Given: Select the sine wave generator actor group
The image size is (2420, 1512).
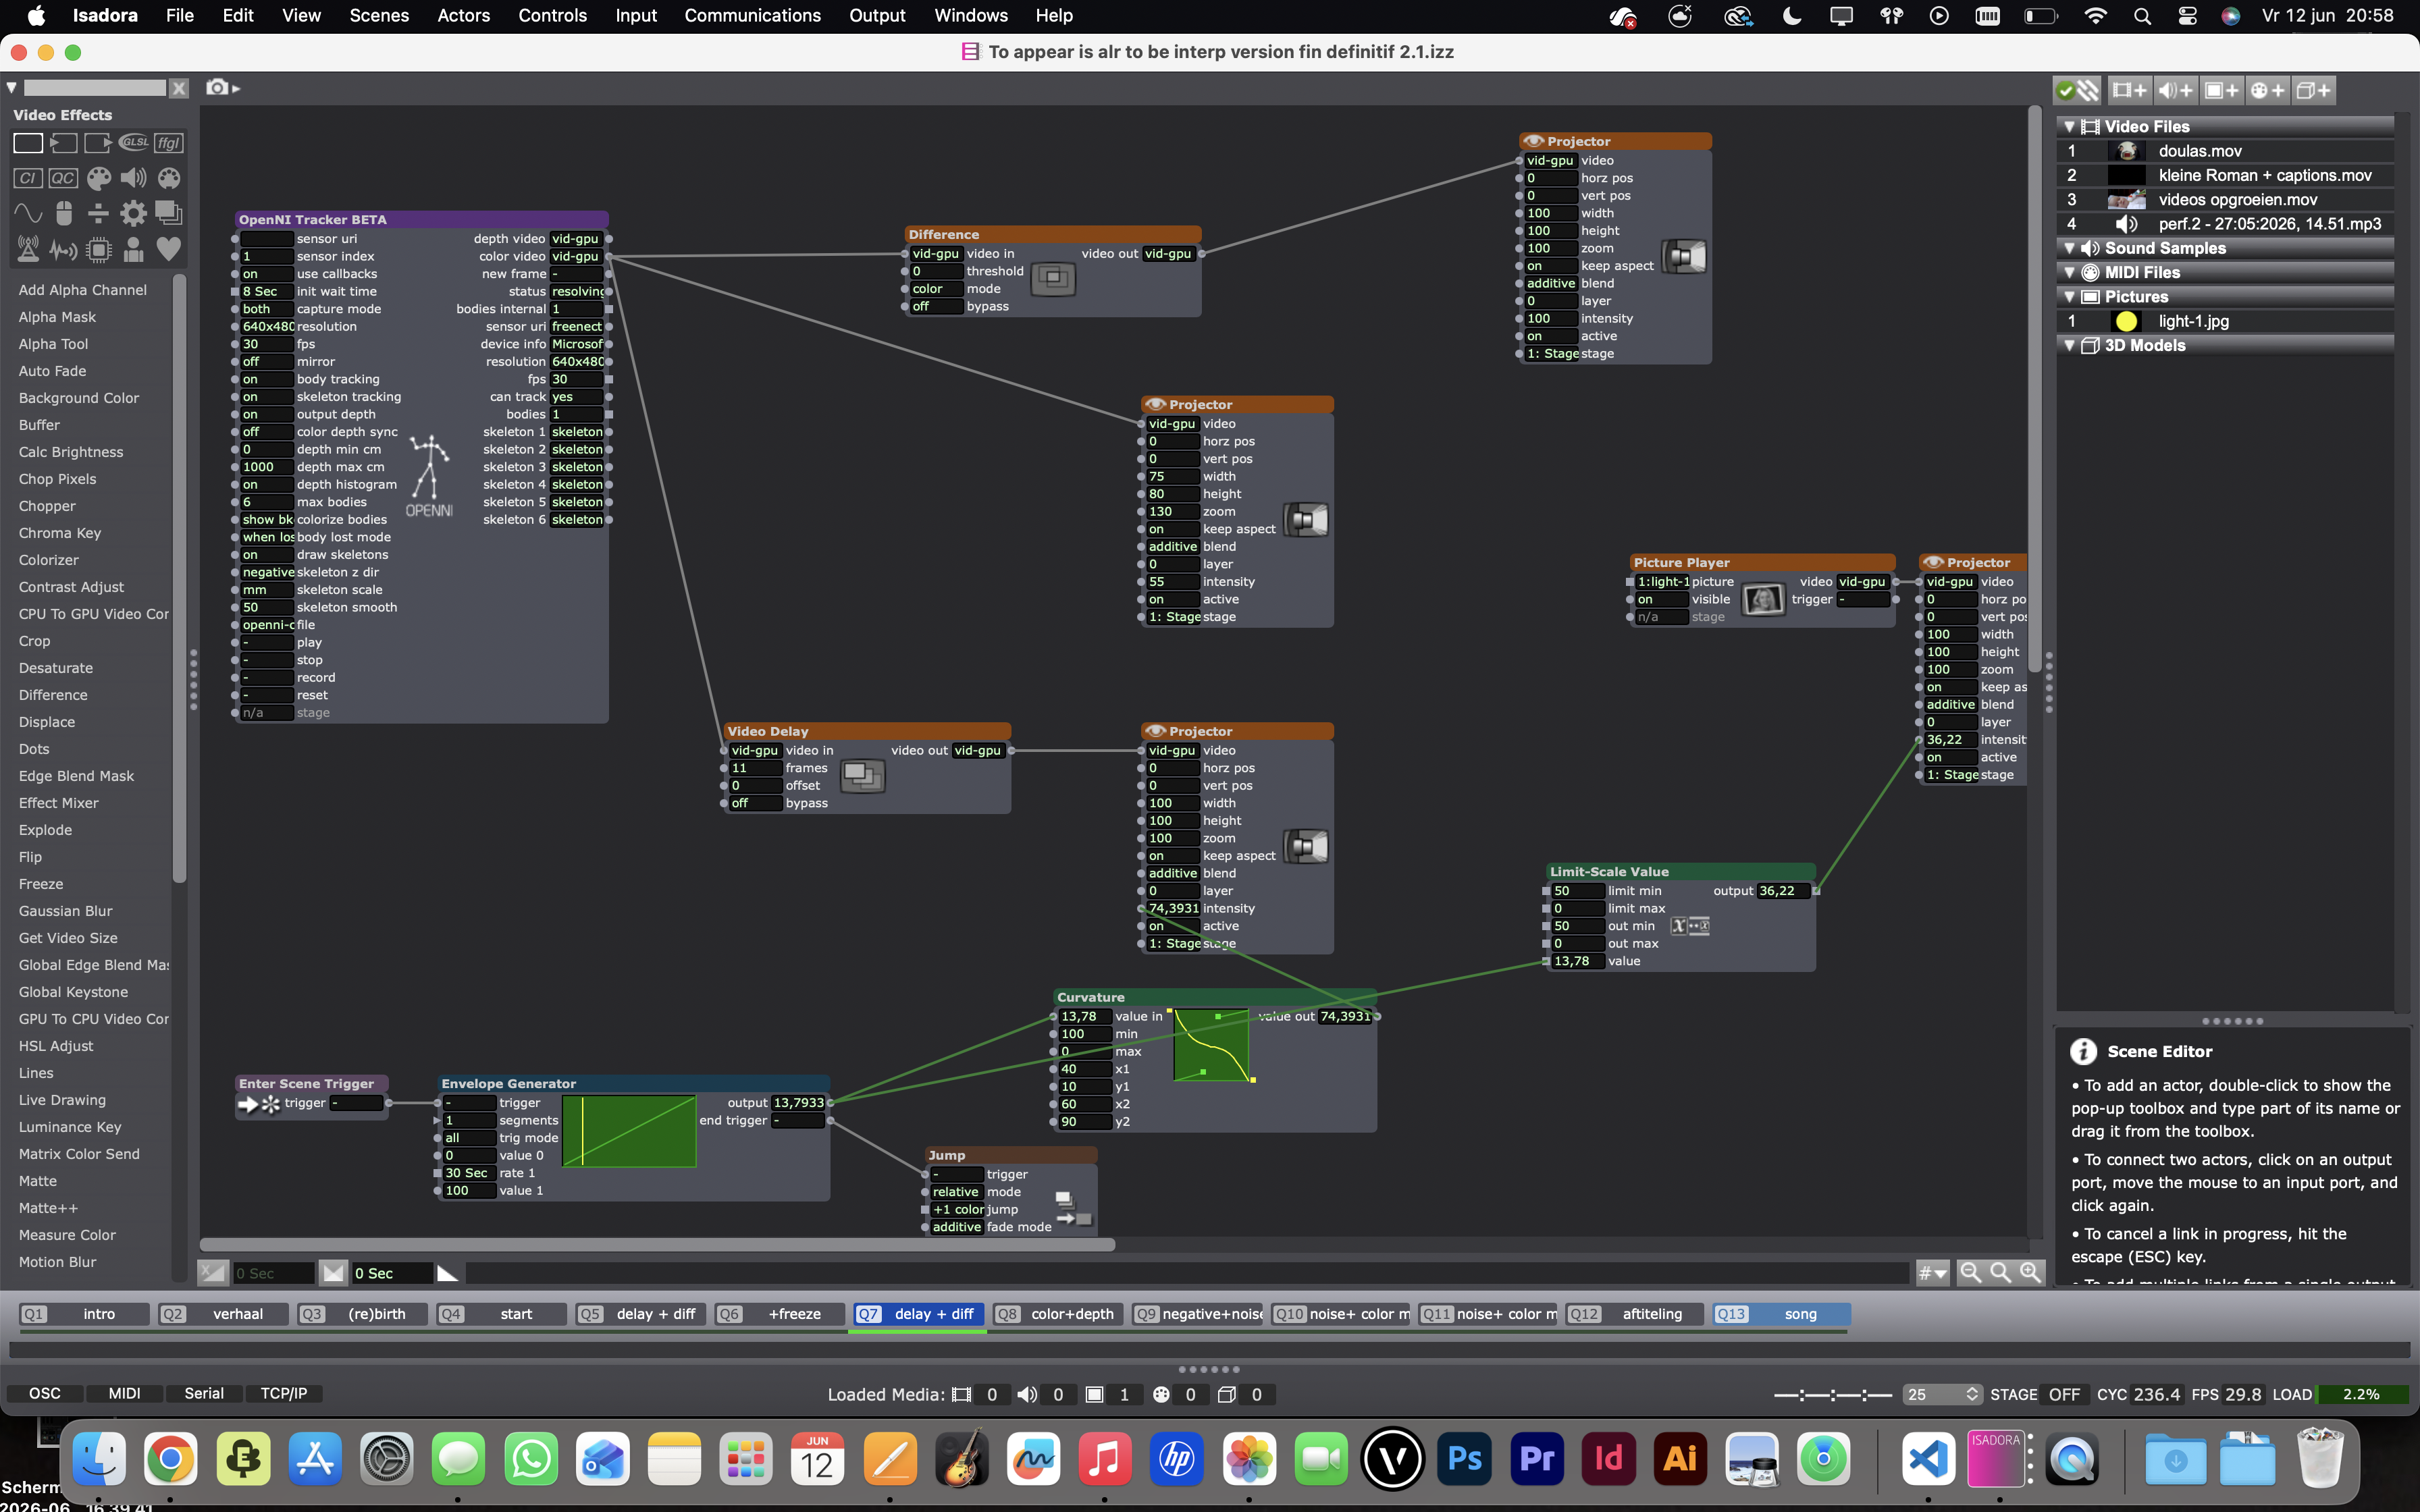Looking at the screenshot, I should (x=28, y=213).
